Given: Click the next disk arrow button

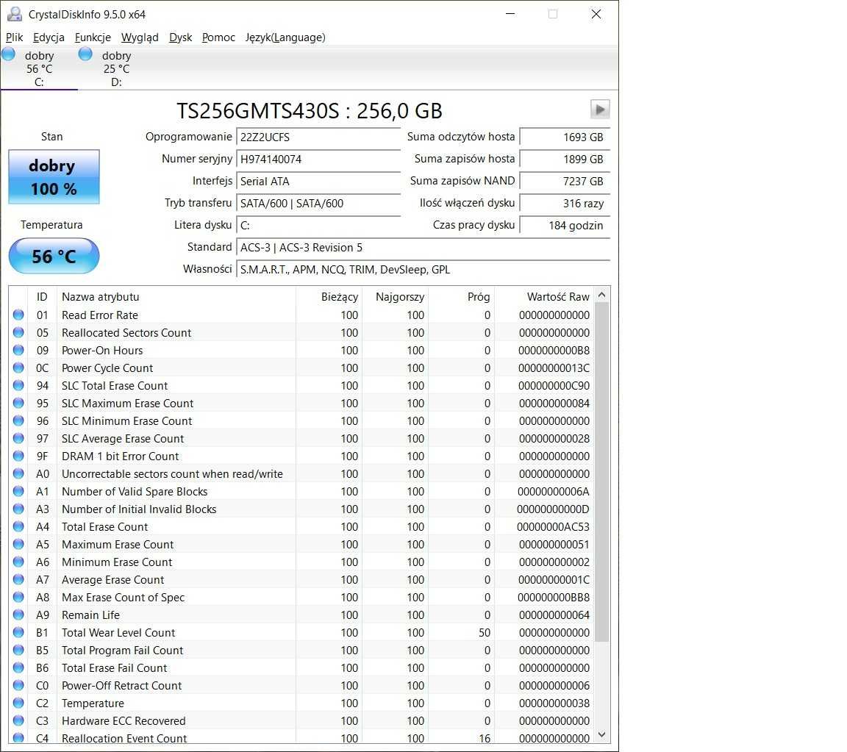Looking at the screenshot, I should tap(600, 109).
